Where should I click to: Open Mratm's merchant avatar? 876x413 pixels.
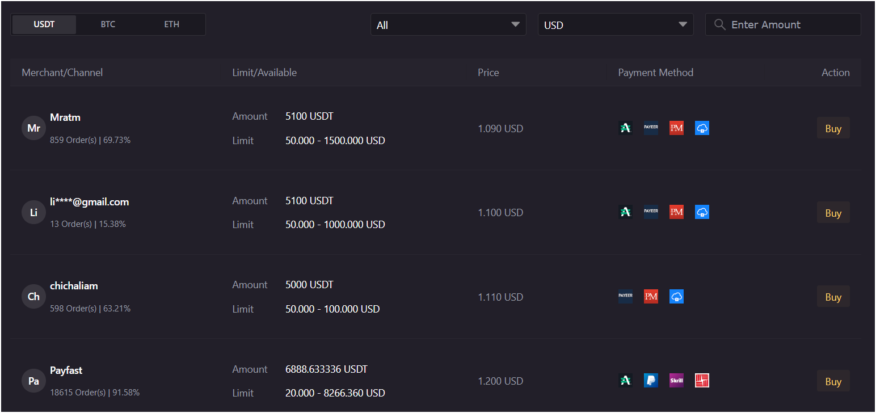(33, 128)
